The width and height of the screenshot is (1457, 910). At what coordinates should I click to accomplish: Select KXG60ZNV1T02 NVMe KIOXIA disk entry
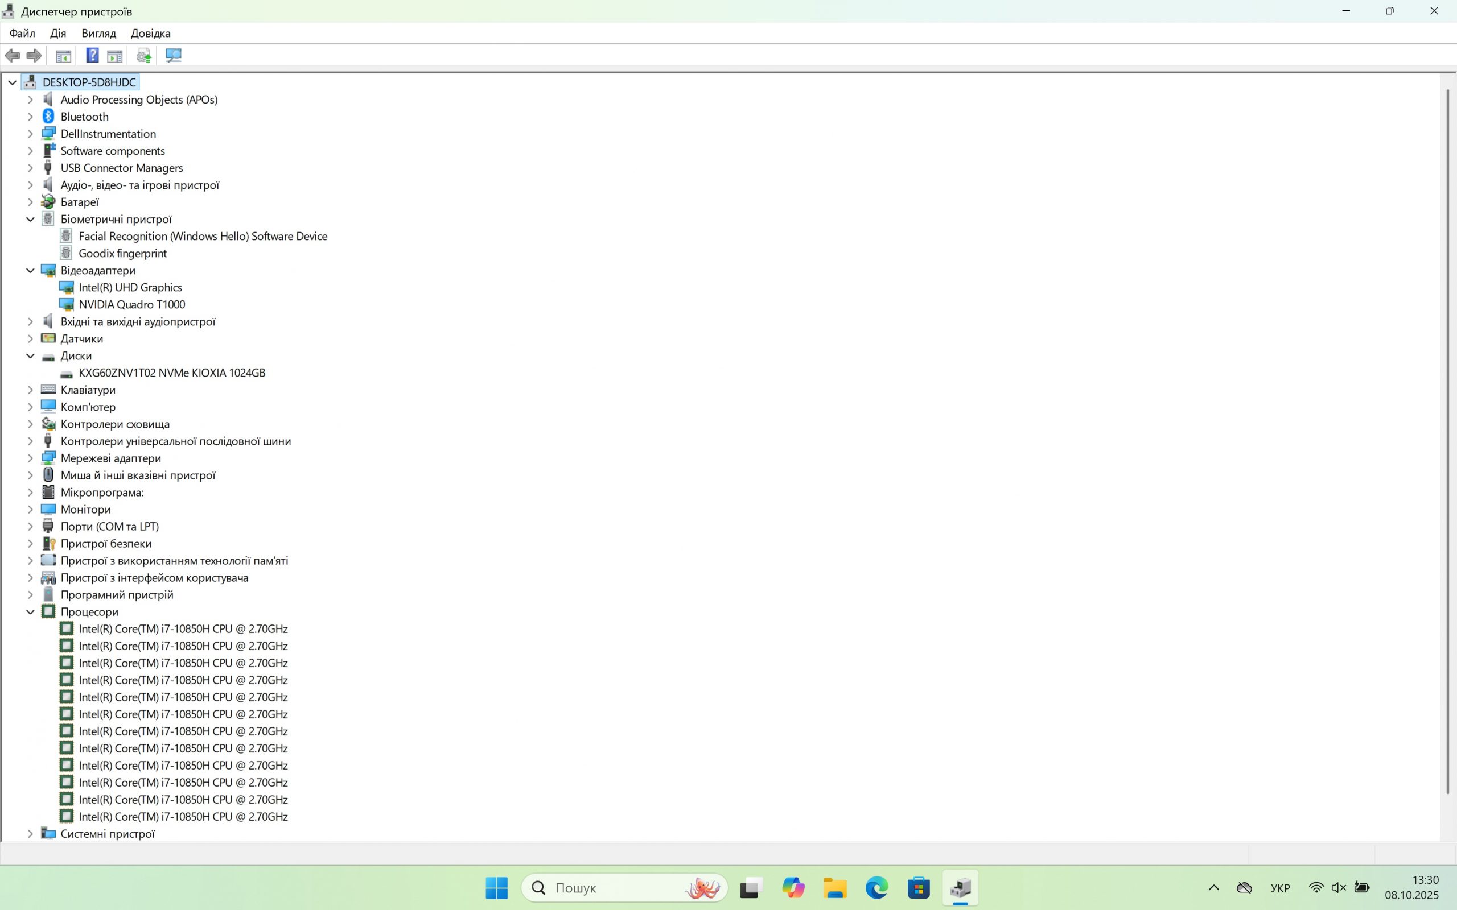pyautogui.click(x=171, y=373)
